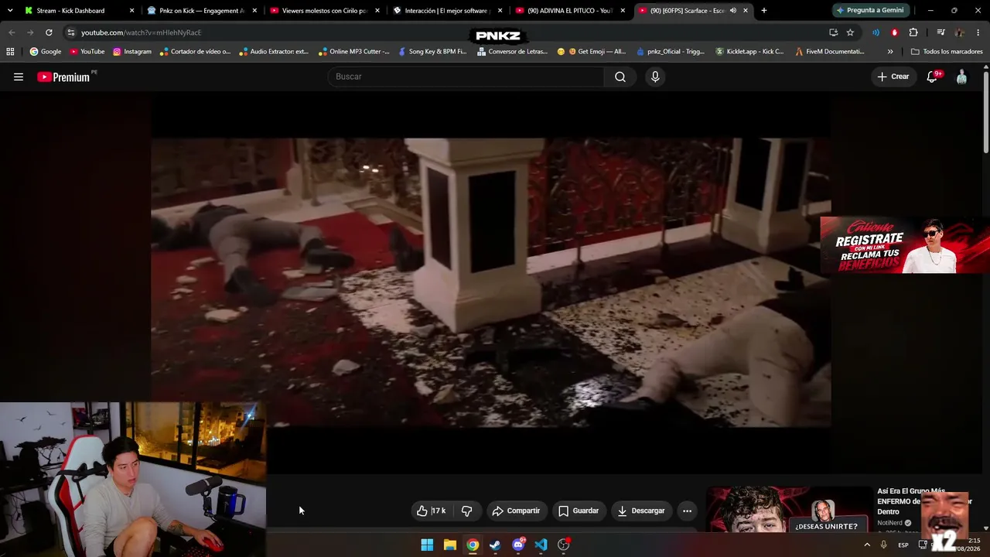Open Todos los marcadores folder
Image resolution: width=990 pixels, height=557 pixels.
pos(947,52)
